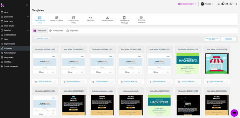Screen dimensions: 240x118
Task: Click html_editor_202501061436 thumbnail
Action: click(217, 105)
